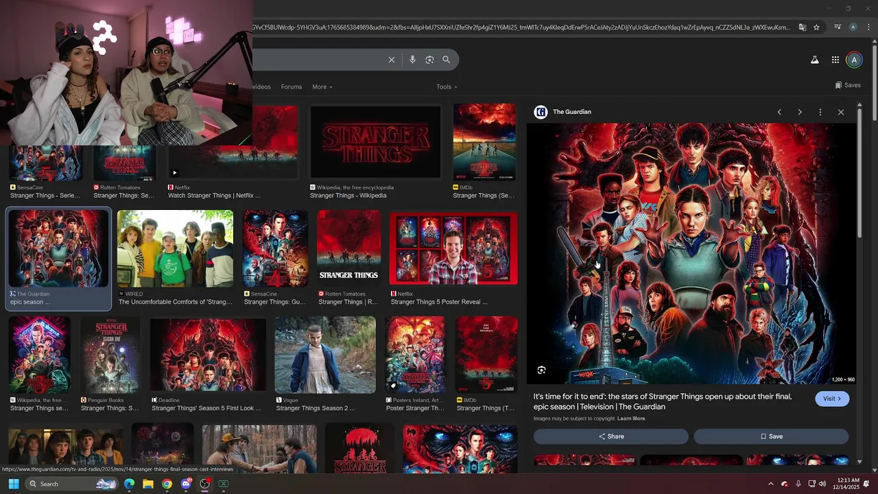Go to next image in preview panel
This screenshot has height=494, width=878.
pos(800,112)
